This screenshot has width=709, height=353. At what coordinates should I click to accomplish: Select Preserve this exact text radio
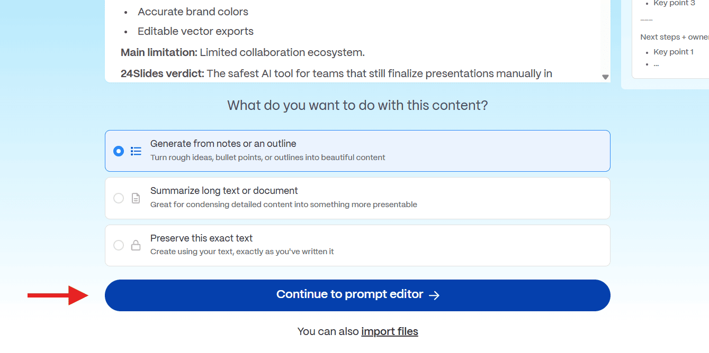click(119, 245)
